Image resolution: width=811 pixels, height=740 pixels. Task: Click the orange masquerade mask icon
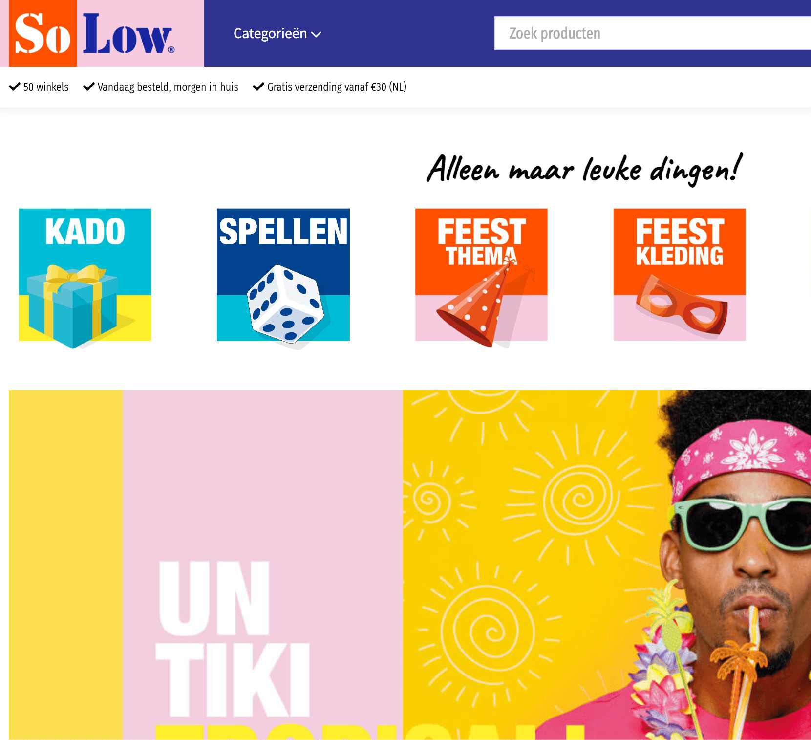(682, 304)
